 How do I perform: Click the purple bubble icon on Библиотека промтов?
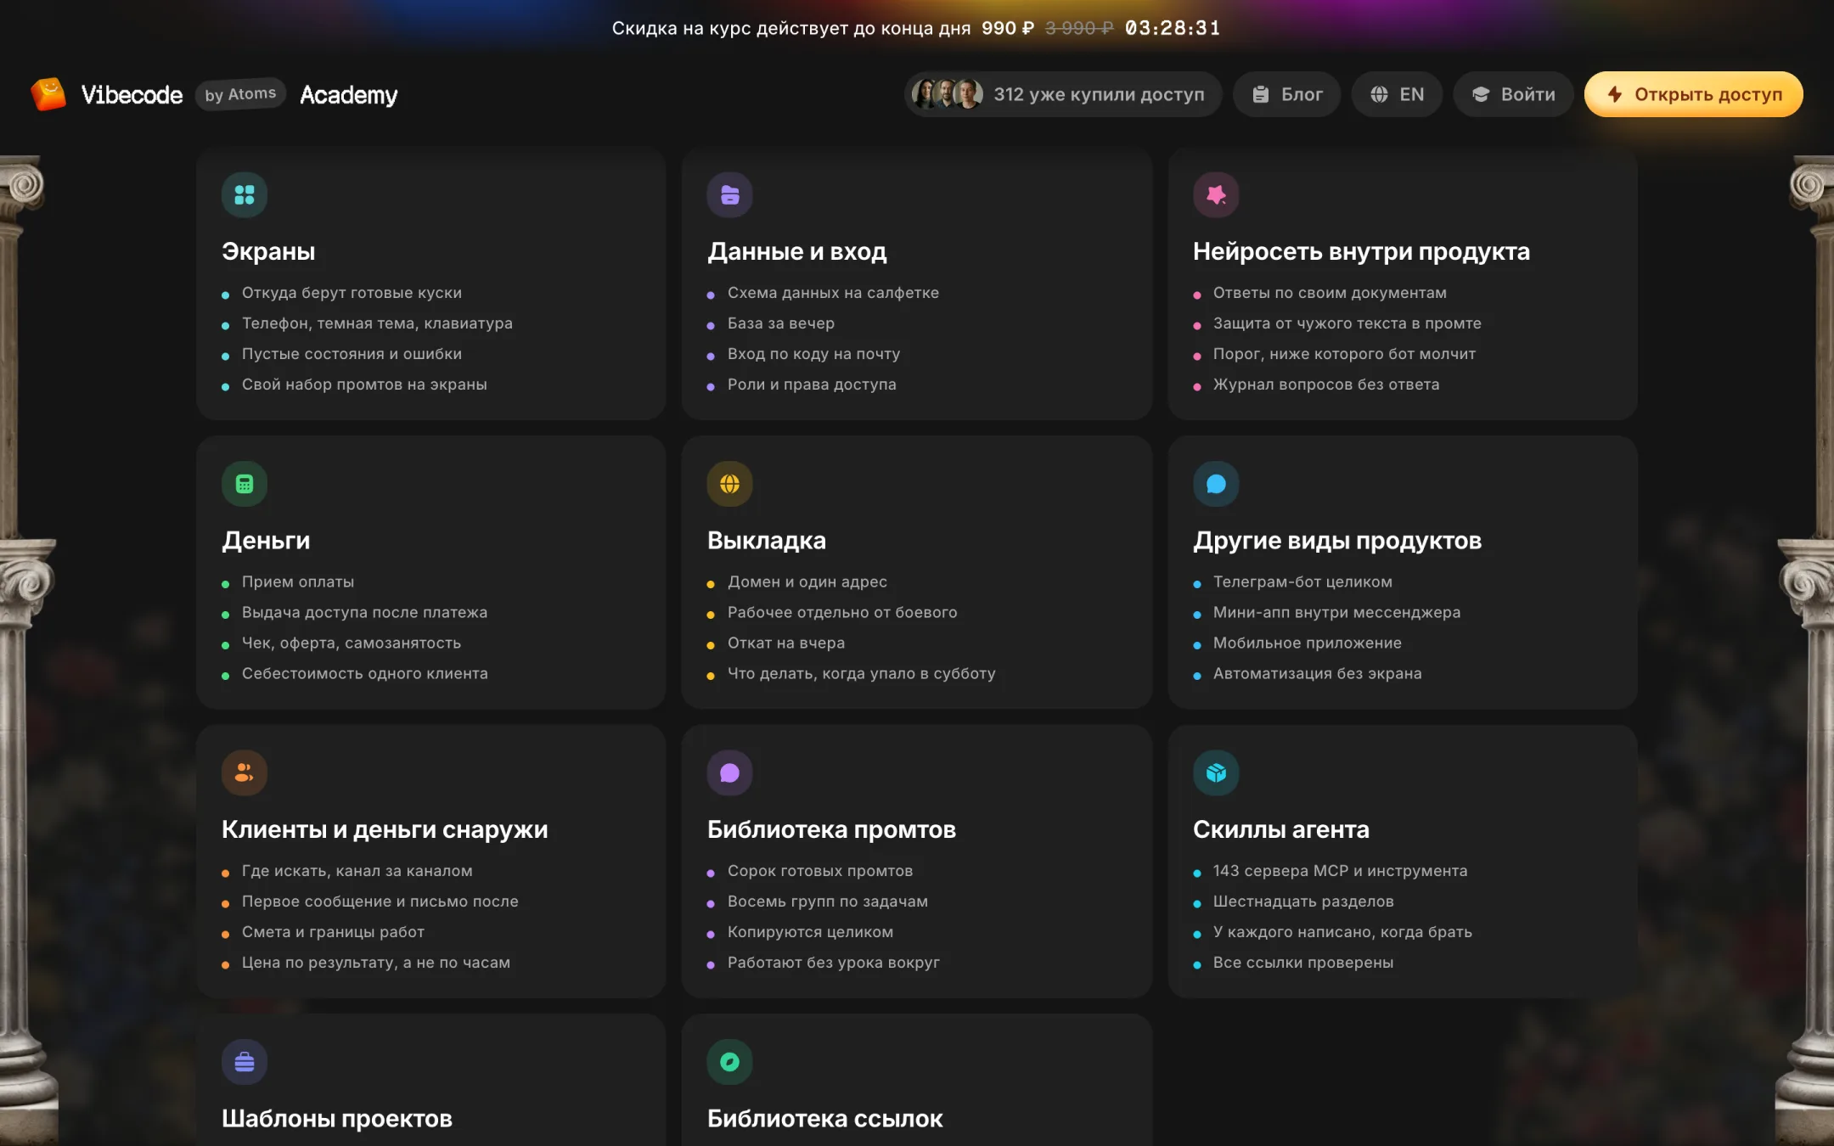(730, 772)
